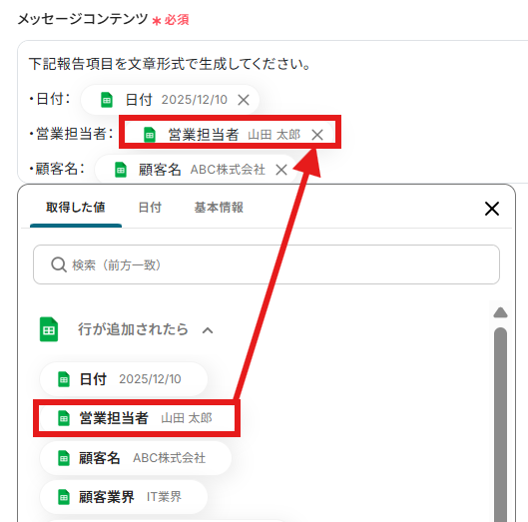Remove the 顧客名 ABC株式会社 chip from message

pos(281,170)
